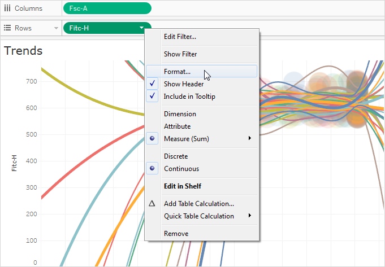
Task: Open Add Table Calculation...
Action: point(202,204)
